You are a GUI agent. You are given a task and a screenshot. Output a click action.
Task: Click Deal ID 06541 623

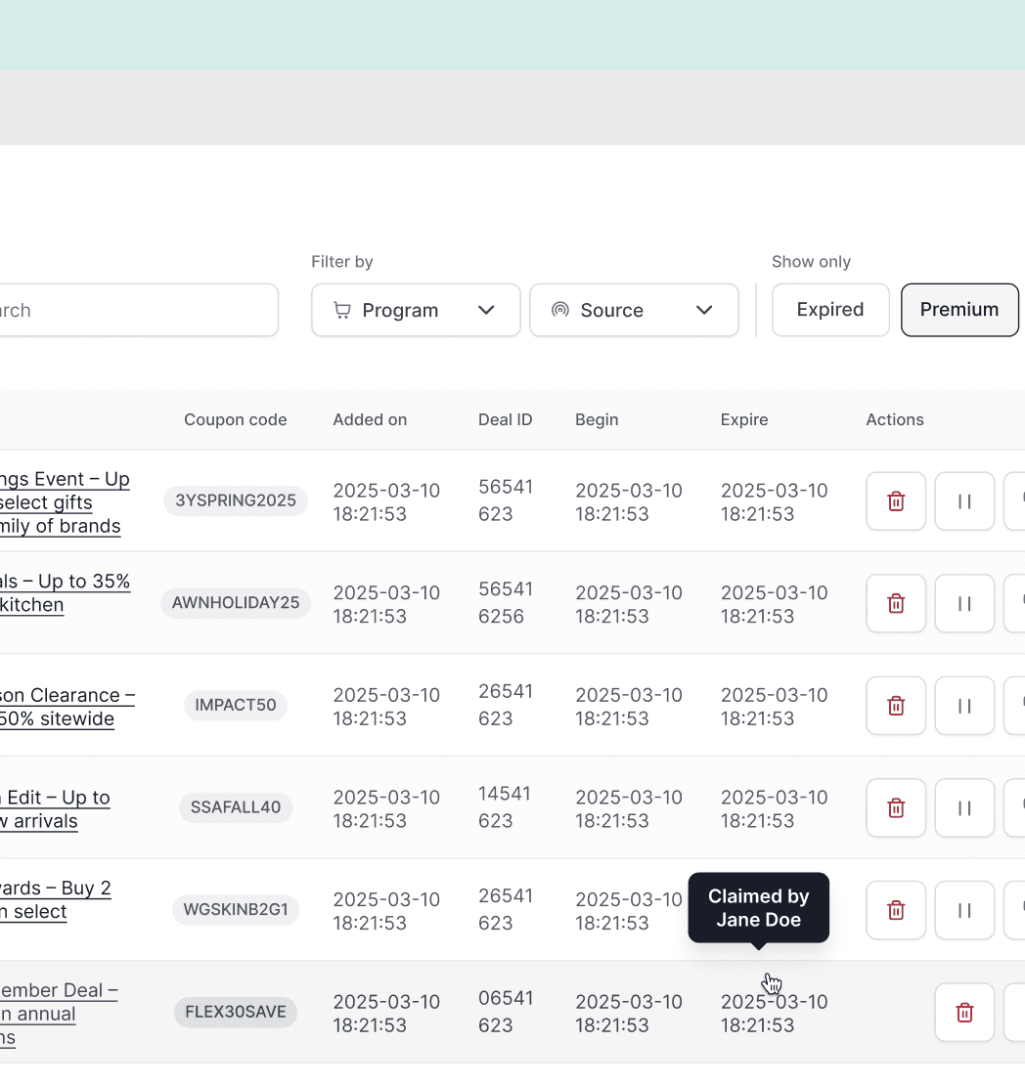pos(506,1012)
